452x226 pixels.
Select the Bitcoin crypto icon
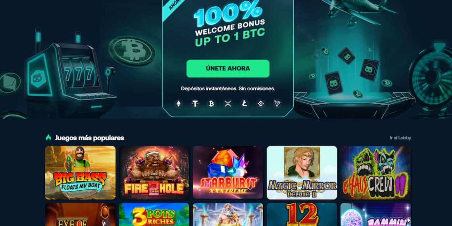[x=212, y=103]
